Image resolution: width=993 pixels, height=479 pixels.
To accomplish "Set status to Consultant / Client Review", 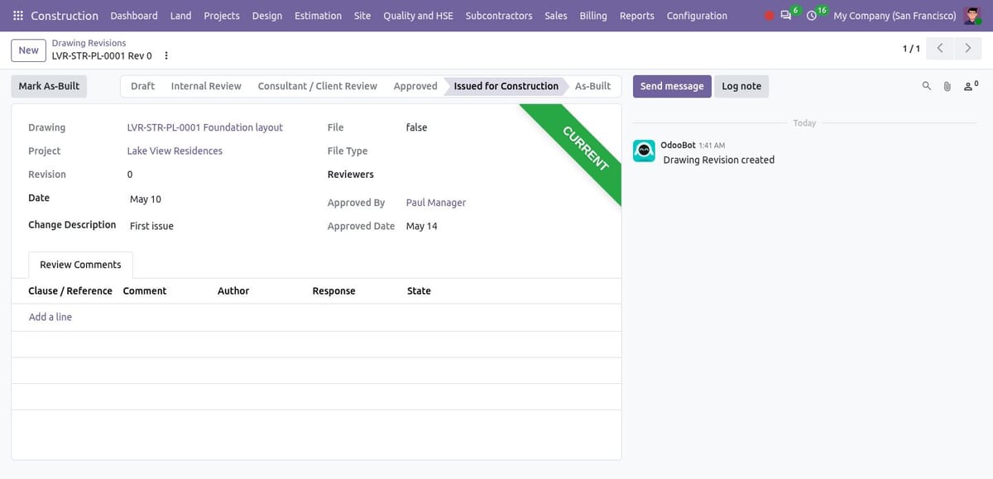I will [x=317, y=86].
